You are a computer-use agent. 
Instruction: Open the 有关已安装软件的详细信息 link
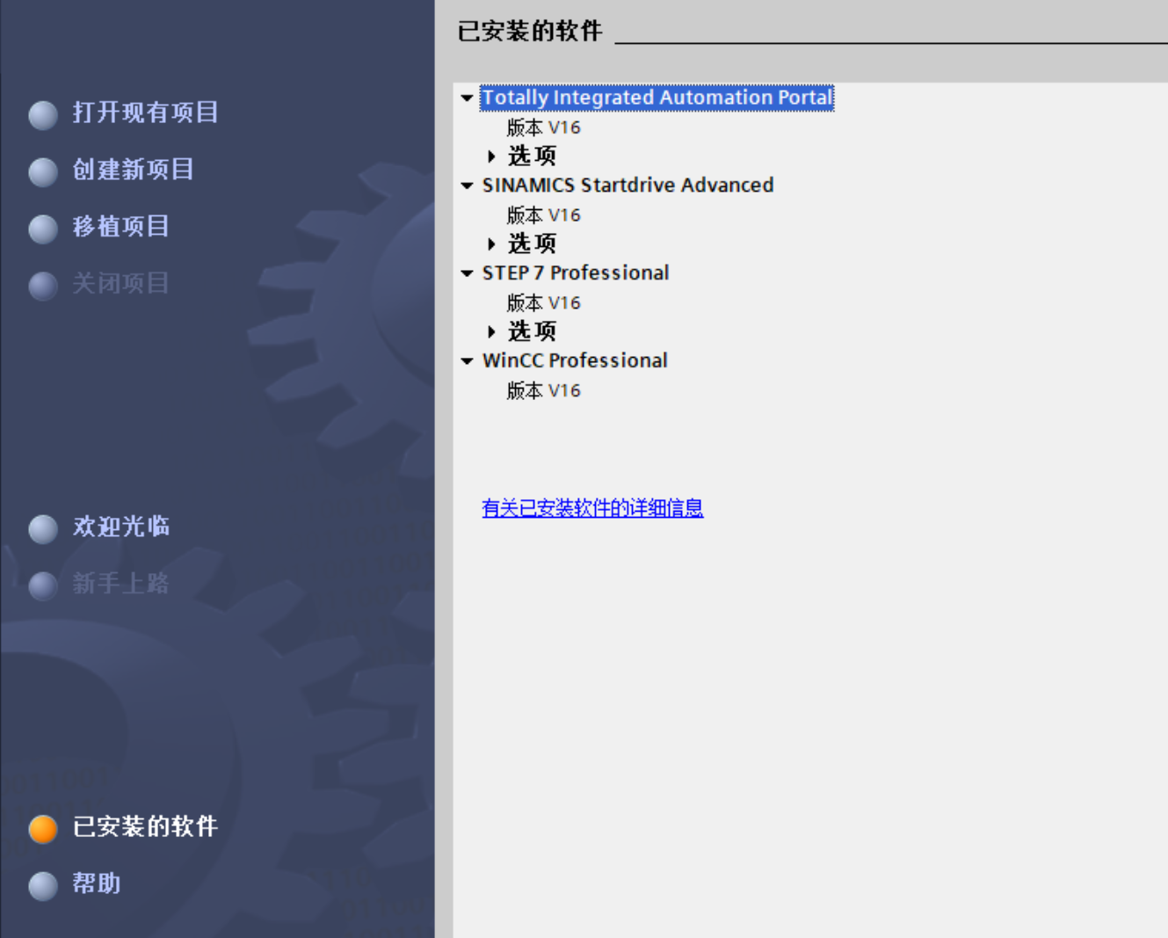(591, 509)
